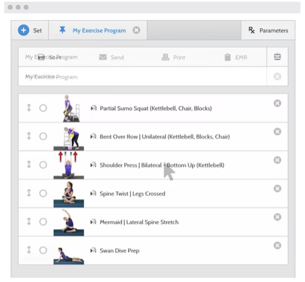Click the EMR clipboard button
Image resolution: width=305 pixels, height=282 pixels.
(x=235, y=57)
